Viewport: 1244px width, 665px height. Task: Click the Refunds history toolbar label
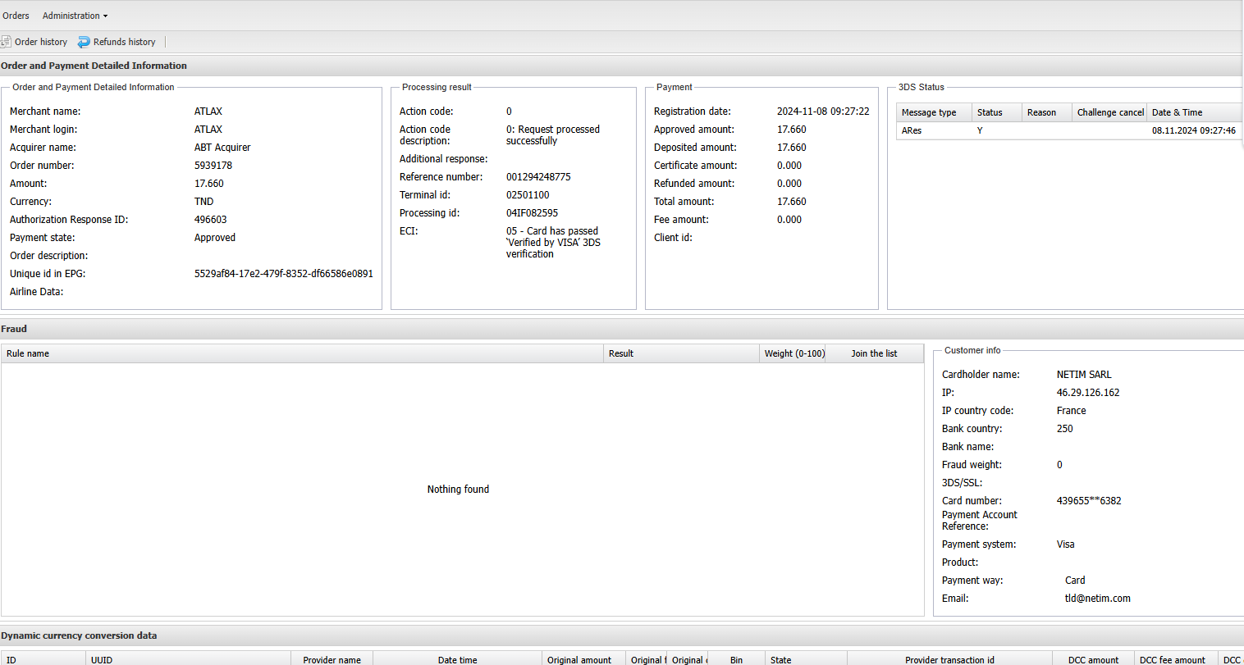(124, 42)
